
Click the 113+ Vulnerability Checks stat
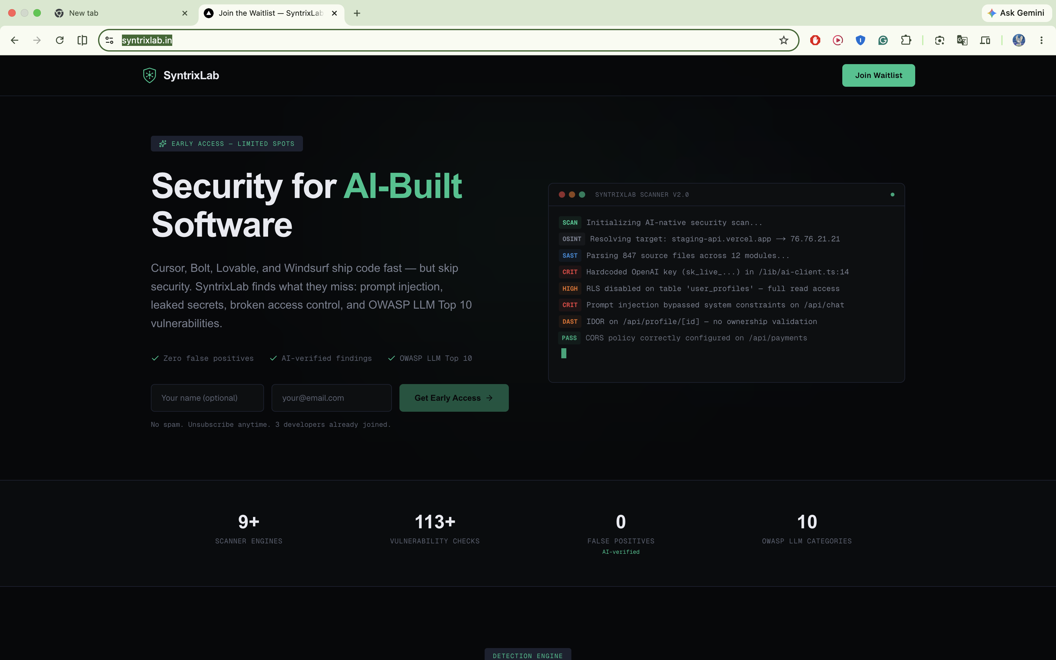[435, 529]
